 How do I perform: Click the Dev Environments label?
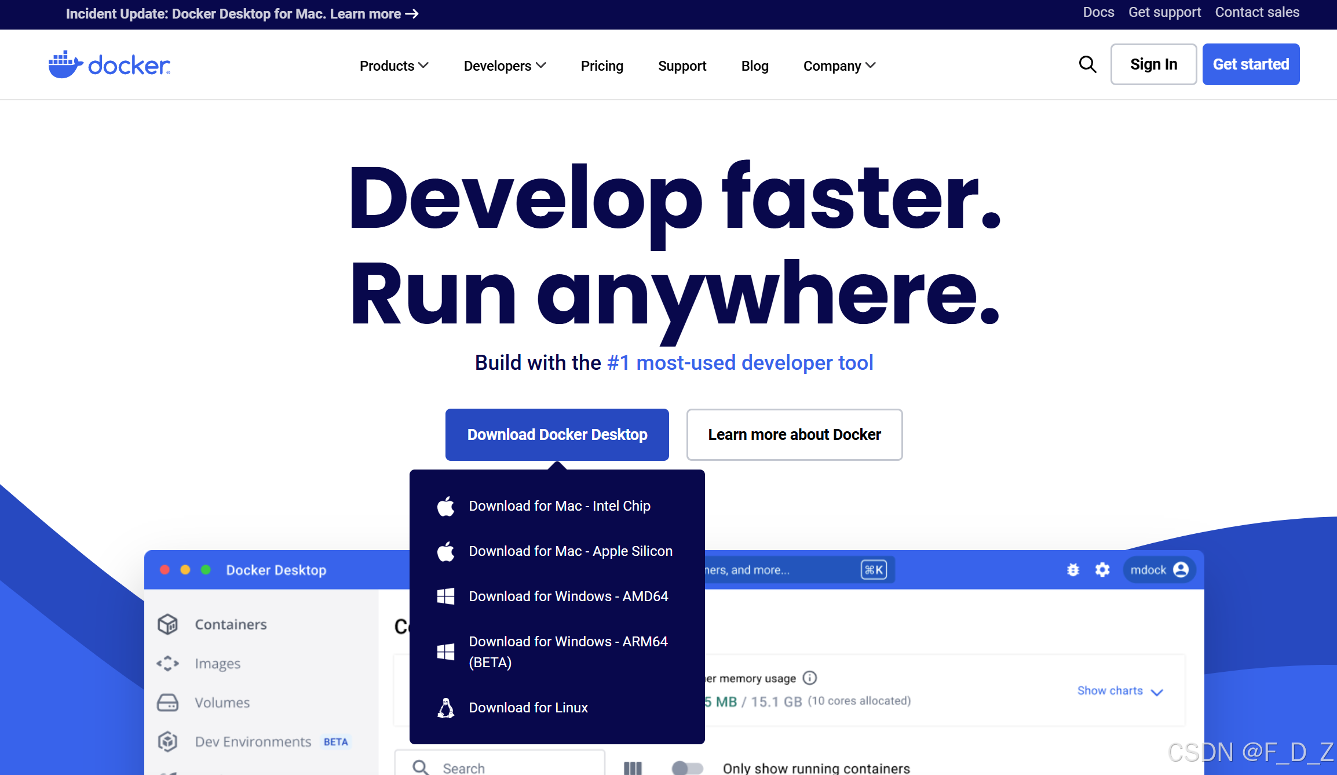(253, 742)
